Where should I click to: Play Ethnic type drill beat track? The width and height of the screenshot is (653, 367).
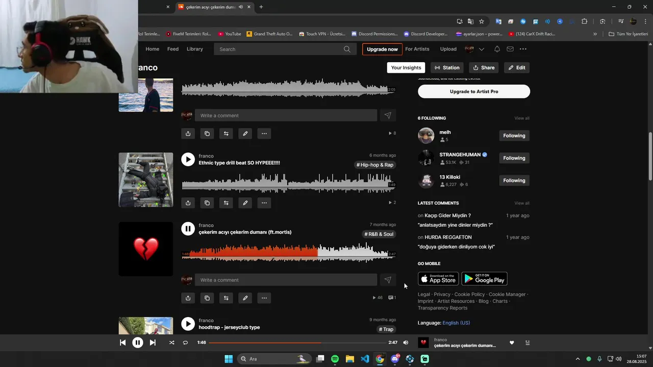tap(188, 160)
